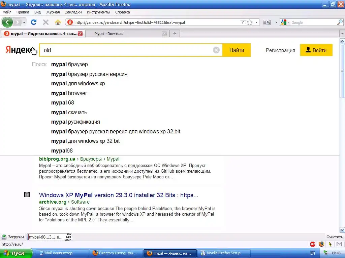Click the archive.org favicon beside the result

[27, 195]
